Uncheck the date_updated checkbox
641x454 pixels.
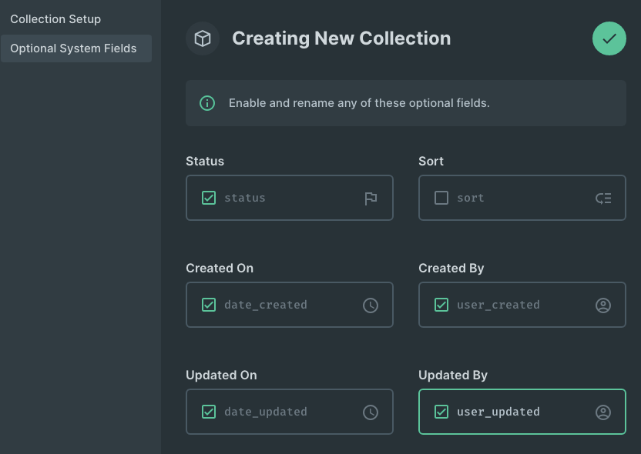tap(209, 412)
